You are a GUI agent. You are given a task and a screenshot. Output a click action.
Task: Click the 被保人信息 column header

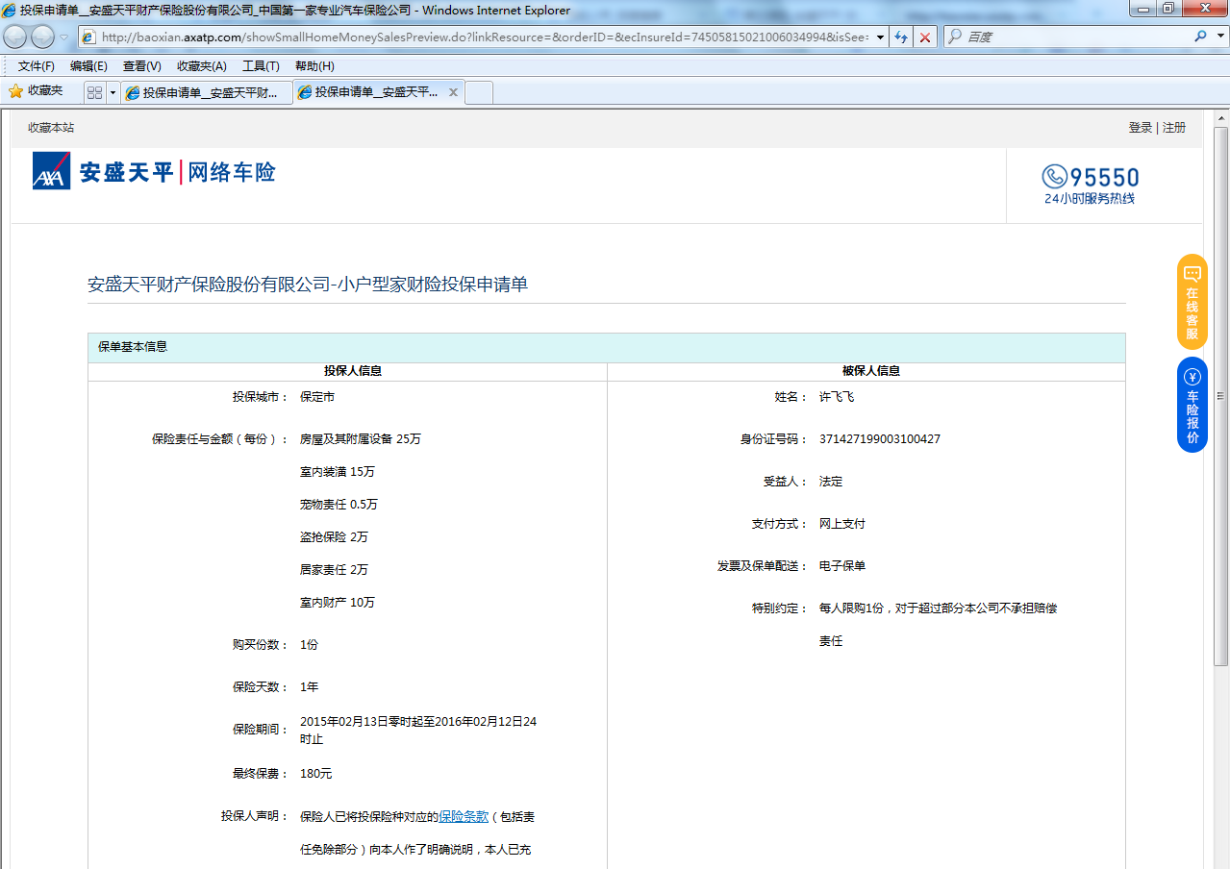[x=871, y=371]
